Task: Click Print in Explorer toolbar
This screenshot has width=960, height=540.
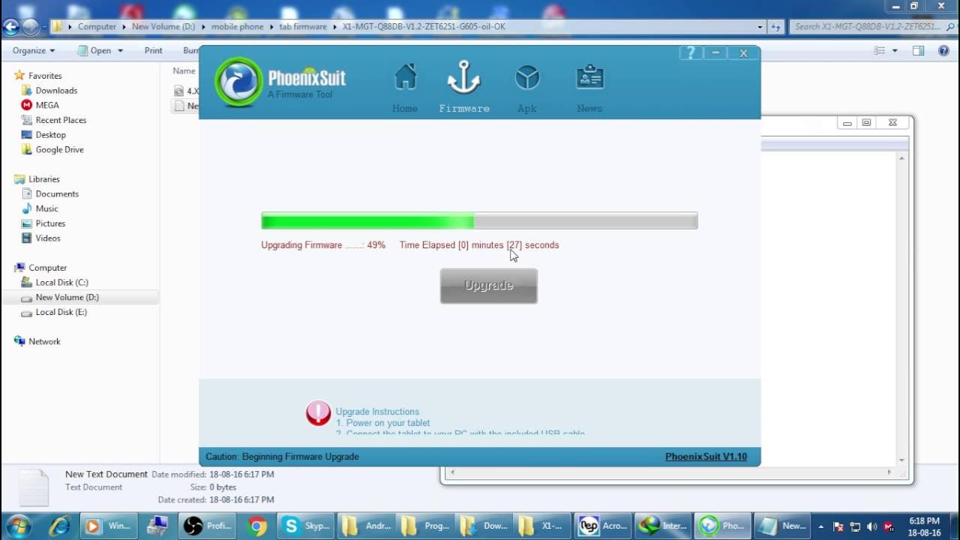Action: point(153,50)
